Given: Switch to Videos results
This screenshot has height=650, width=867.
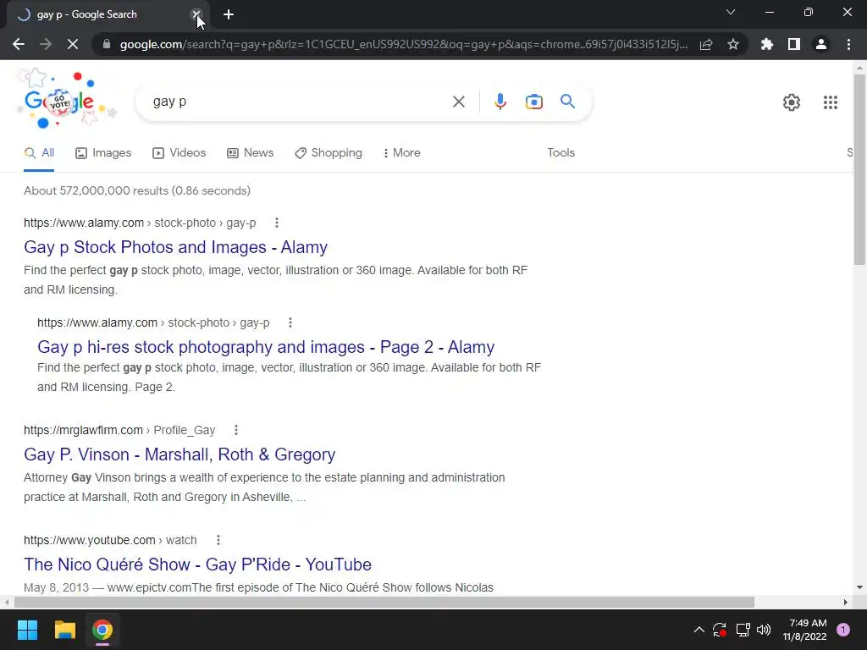Looking at the screenshot, I should point(179,153).
